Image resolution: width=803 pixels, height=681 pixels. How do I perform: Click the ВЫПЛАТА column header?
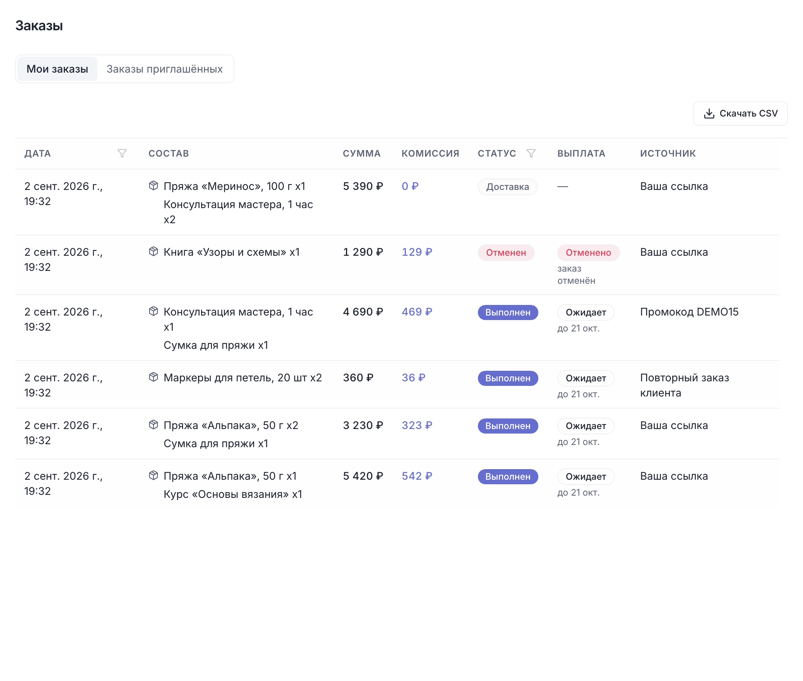[x=581, y=154]
